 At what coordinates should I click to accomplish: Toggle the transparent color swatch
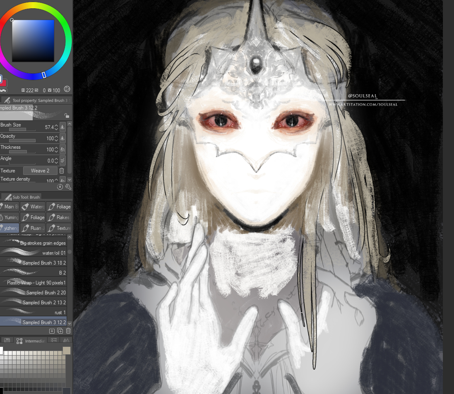point(3,90)
